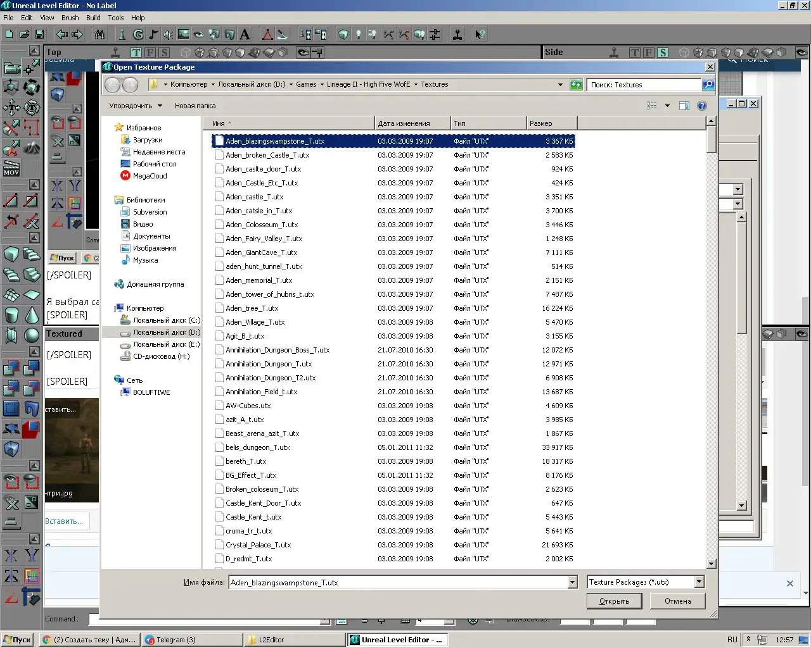Image resolution: width=811 pixels, height=648 pixels.
Task: Open the Sound browser speaker icon
Action: click(x=169, y=34)
